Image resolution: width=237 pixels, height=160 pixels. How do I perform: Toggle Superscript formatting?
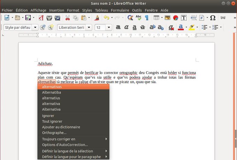tap(152, 27)
